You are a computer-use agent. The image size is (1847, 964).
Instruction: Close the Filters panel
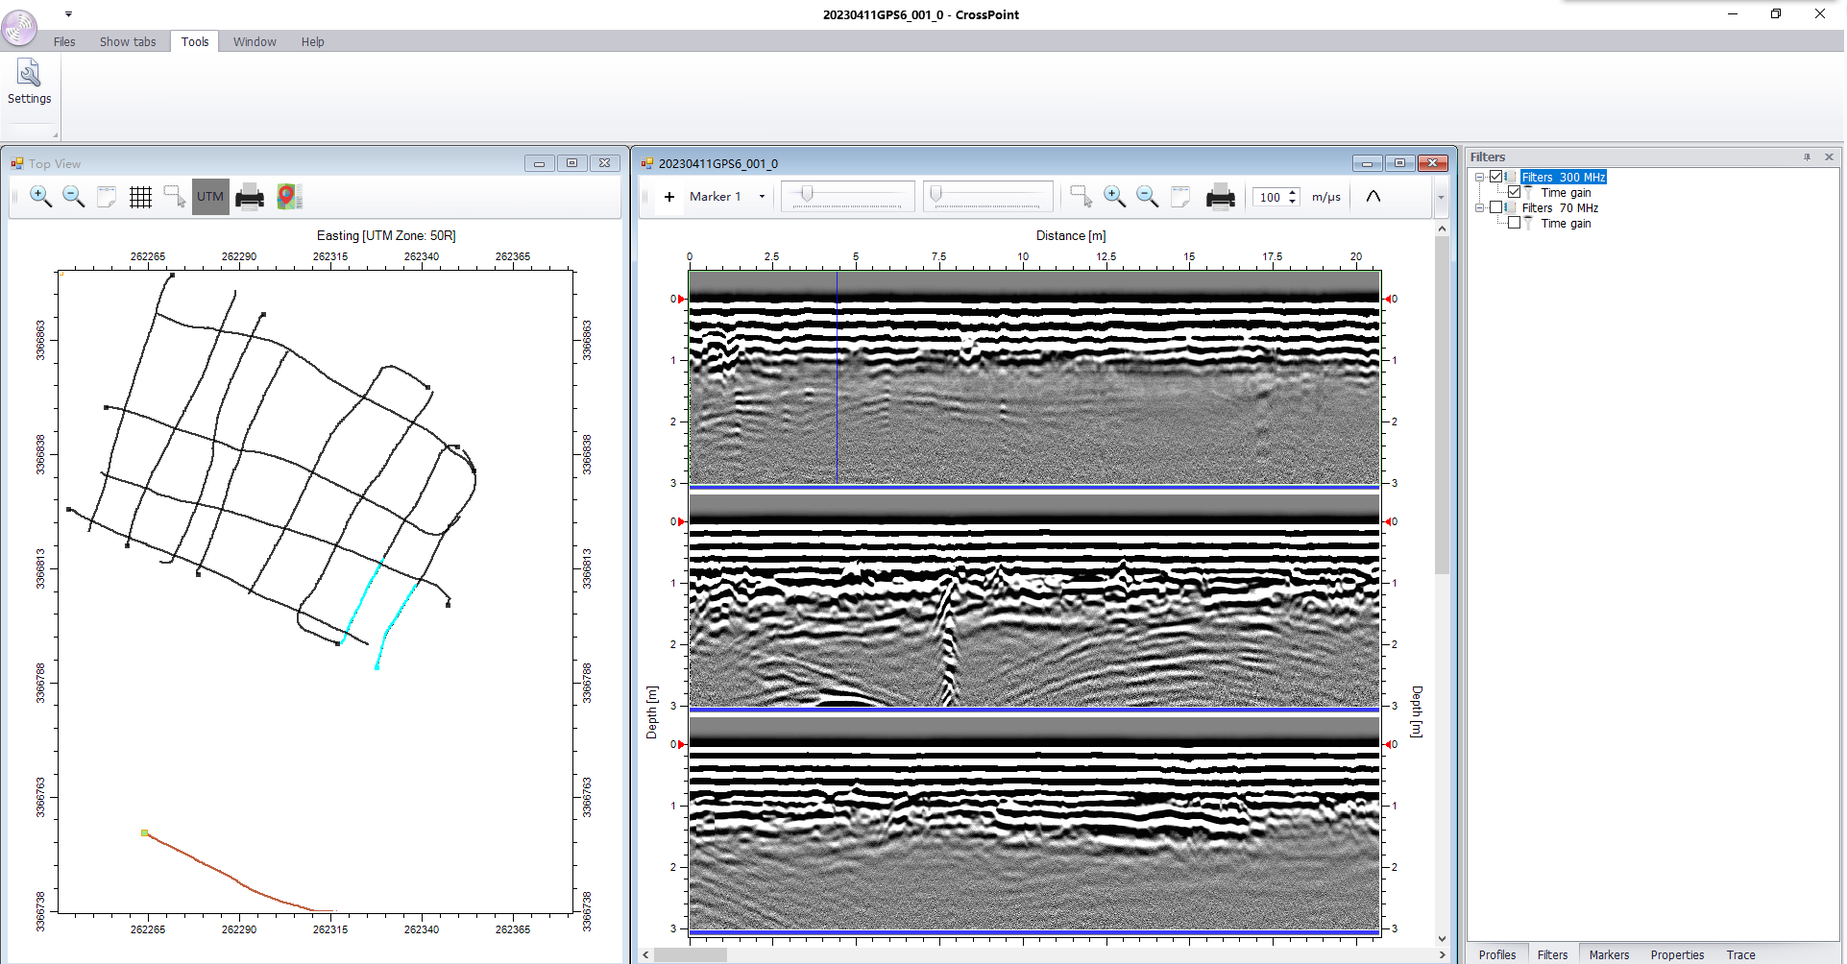[1829, 157]
